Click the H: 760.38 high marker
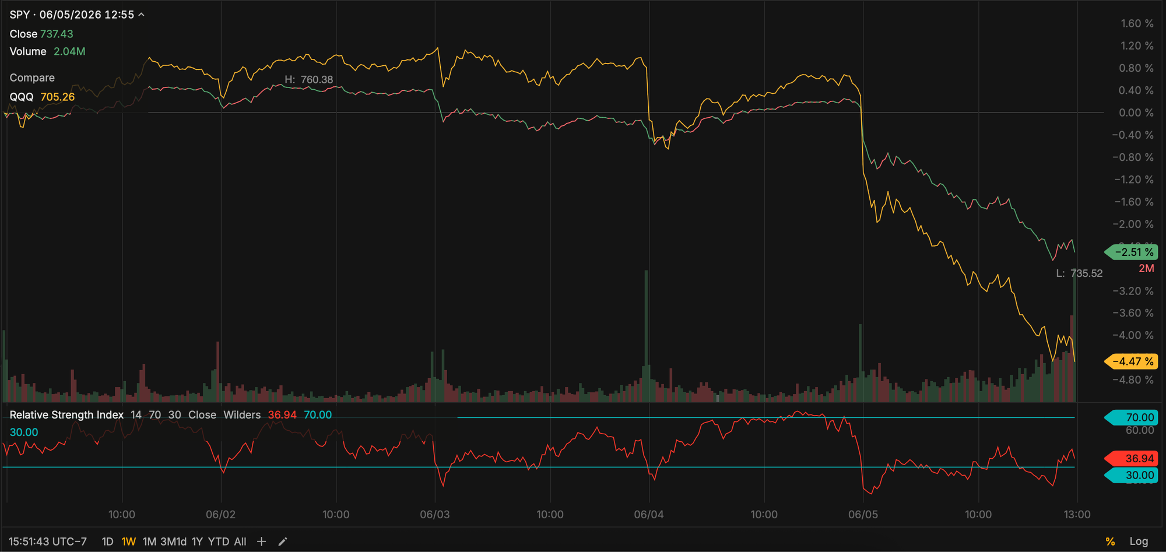The image size is (1166, 552). (309, 80)
